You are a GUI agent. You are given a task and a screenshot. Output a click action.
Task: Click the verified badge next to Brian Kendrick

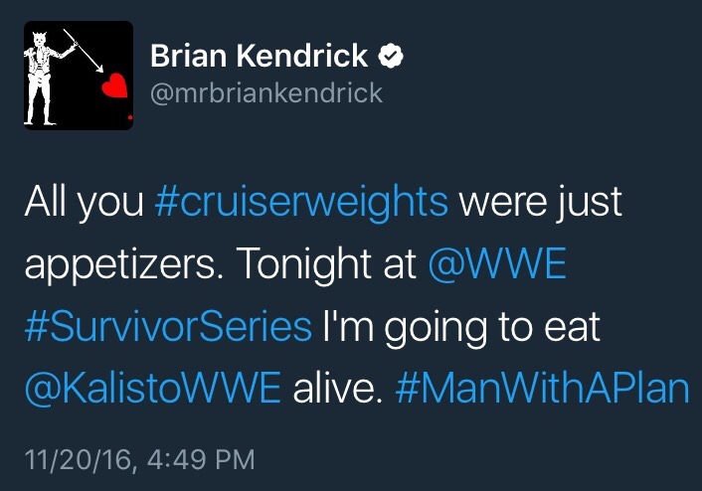pos(393,58)
